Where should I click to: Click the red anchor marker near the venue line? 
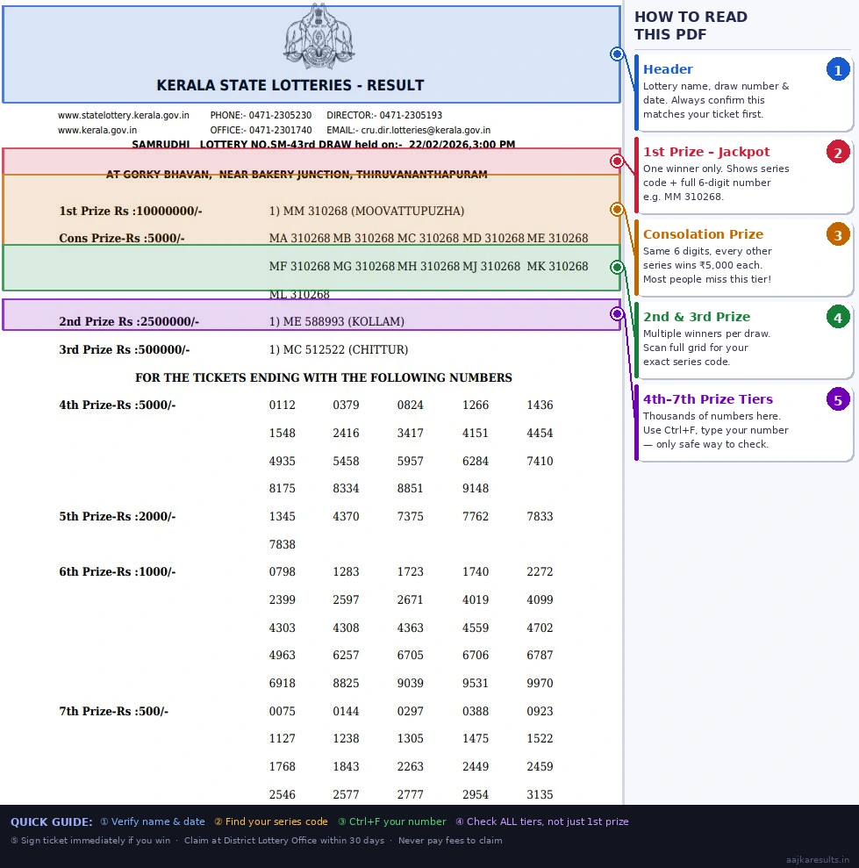[x=617, y=161]
